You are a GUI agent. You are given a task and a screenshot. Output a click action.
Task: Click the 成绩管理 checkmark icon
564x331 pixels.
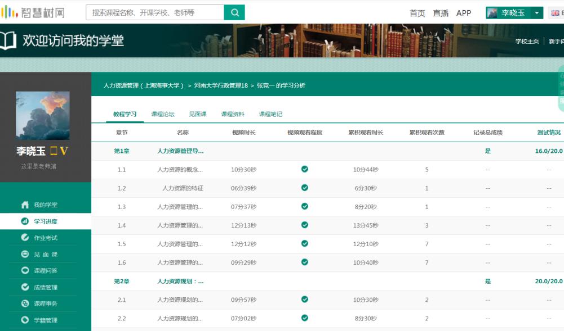pos(25,287)
